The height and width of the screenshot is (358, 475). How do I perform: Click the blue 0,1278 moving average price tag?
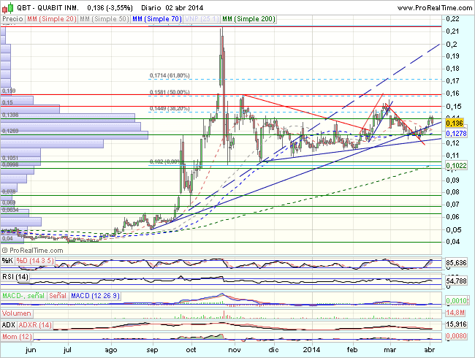(456, 134)
